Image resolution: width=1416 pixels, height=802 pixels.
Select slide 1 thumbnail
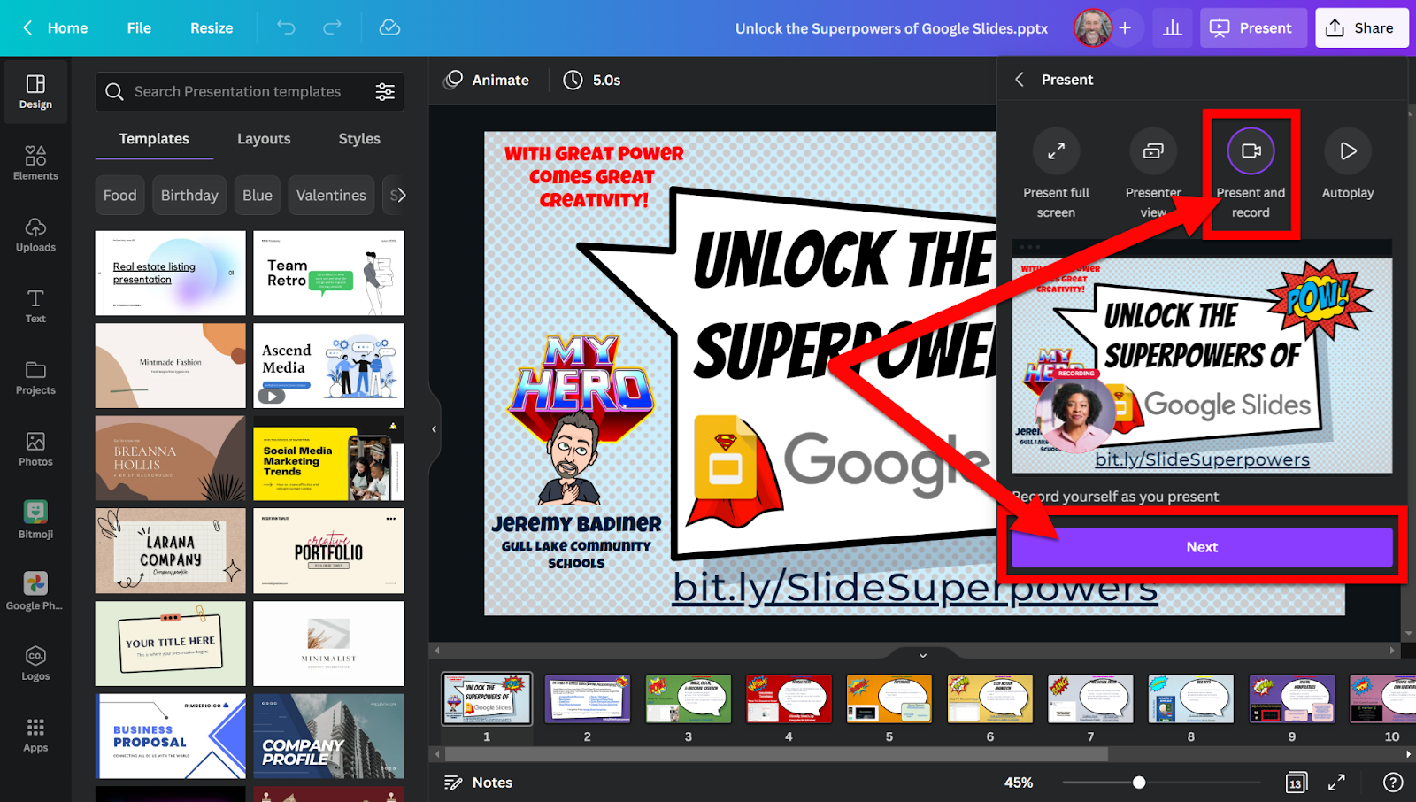point(487,699)
